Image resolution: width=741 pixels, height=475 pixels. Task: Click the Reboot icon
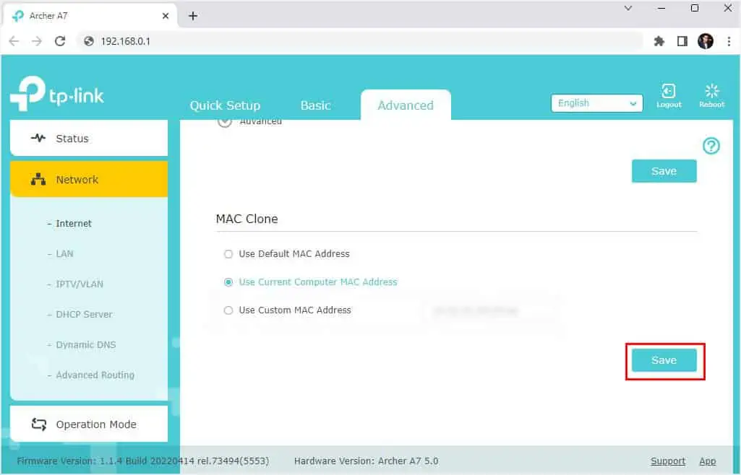[x=711, y=94]
